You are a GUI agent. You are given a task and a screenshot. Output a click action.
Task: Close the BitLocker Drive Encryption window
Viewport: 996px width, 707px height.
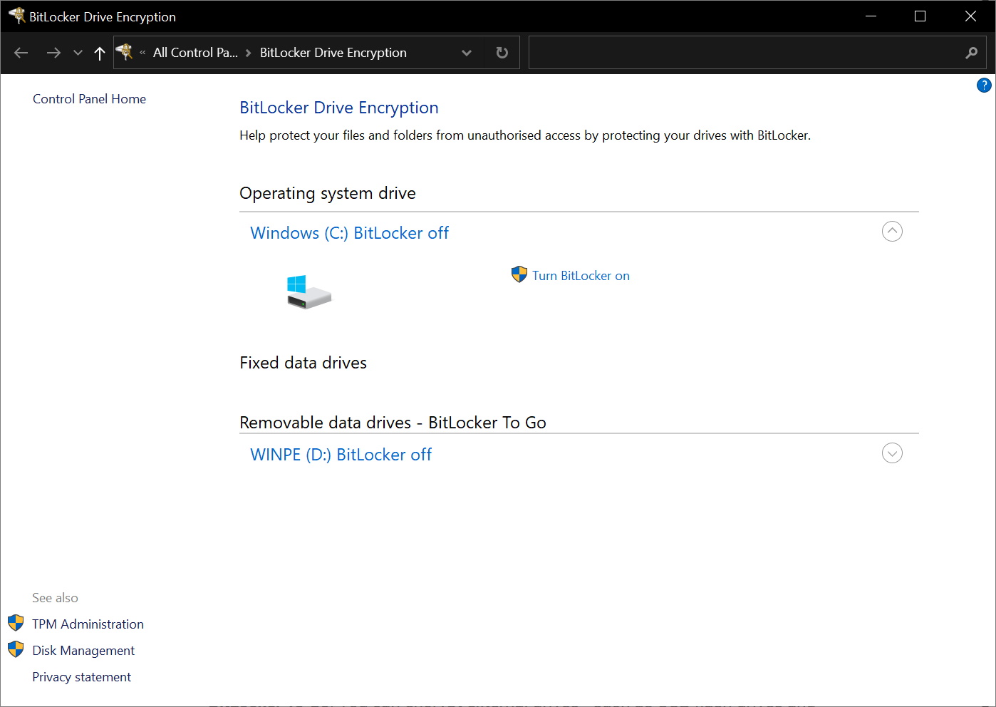[x=970, y=16]
